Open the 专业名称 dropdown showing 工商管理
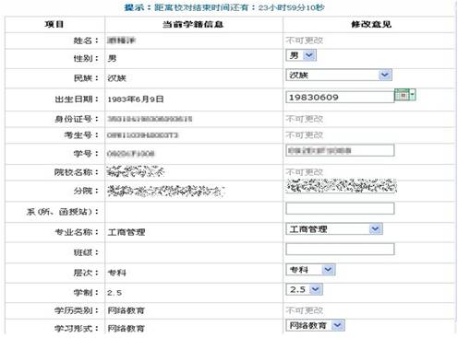Viewport: 458px width, 338px height. coord(334,229)
